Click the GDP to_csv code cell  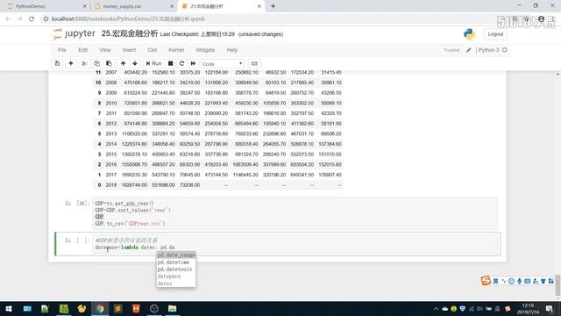[x=295, y=213]
